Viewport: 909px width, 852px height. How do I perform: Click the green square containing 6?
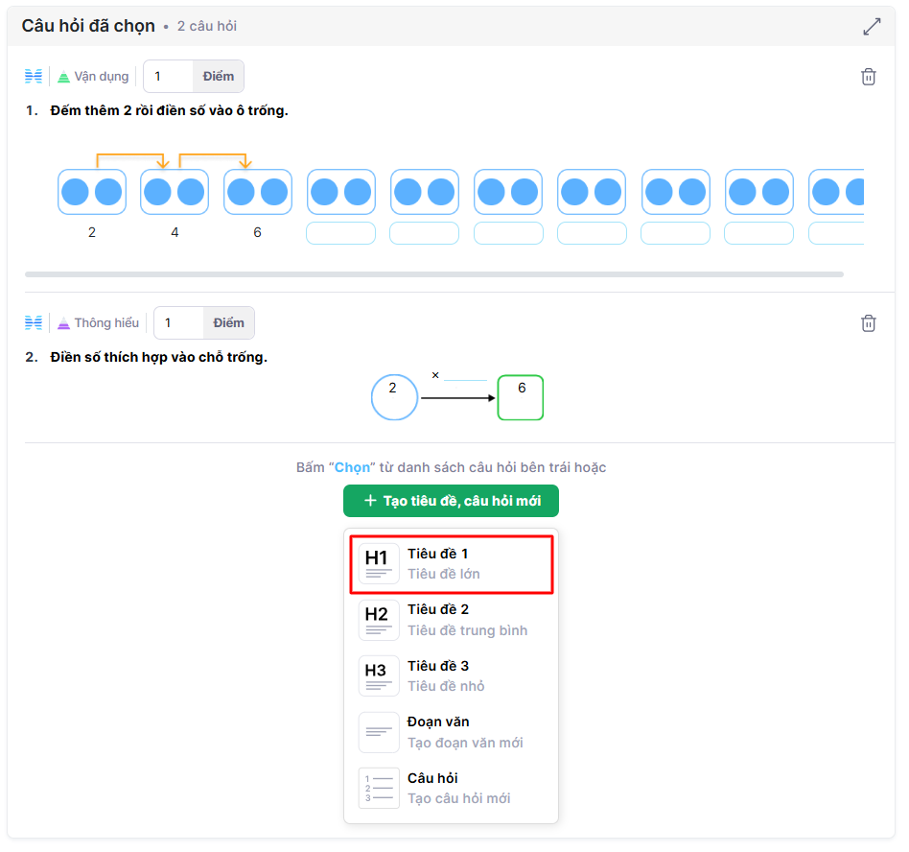click(521, 397)
